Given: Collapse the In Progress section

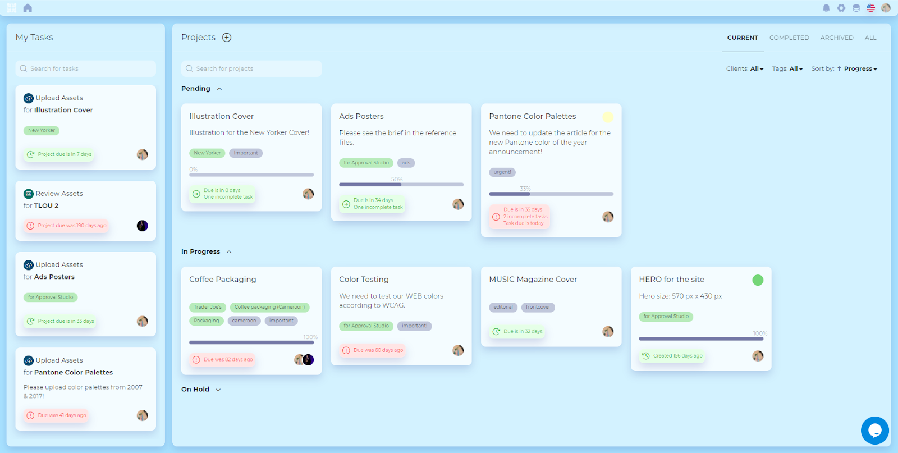Looking at the screenshot, I should tap(229, 252).
